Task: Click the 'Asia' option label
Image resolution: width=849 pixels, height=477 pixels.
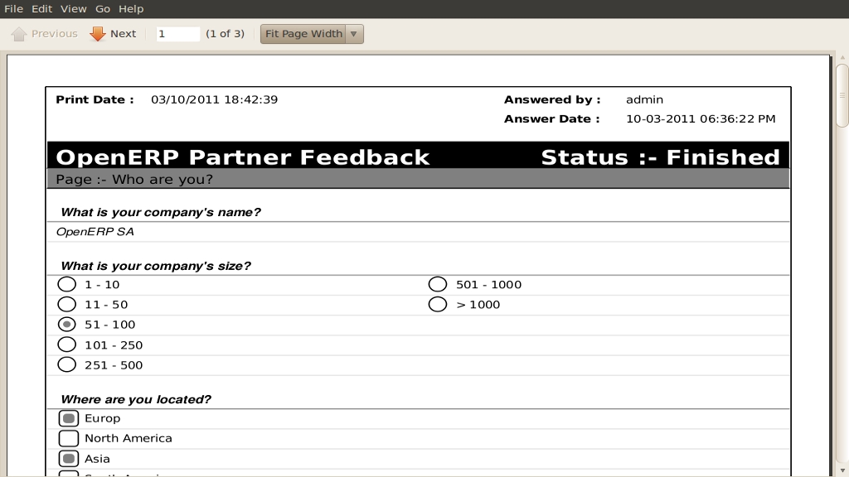Action: [98, 459]
